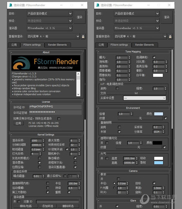Switch to 公用 tab in left window
This screenshot has height=209, width=182.
coord(14,45)
